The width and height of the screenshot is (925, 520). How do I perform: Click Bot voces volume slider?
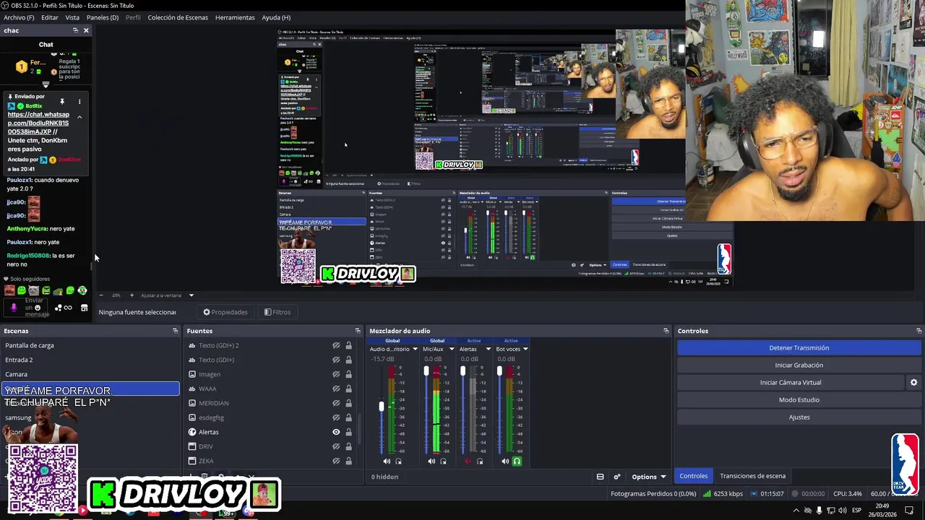click(499, 371)
